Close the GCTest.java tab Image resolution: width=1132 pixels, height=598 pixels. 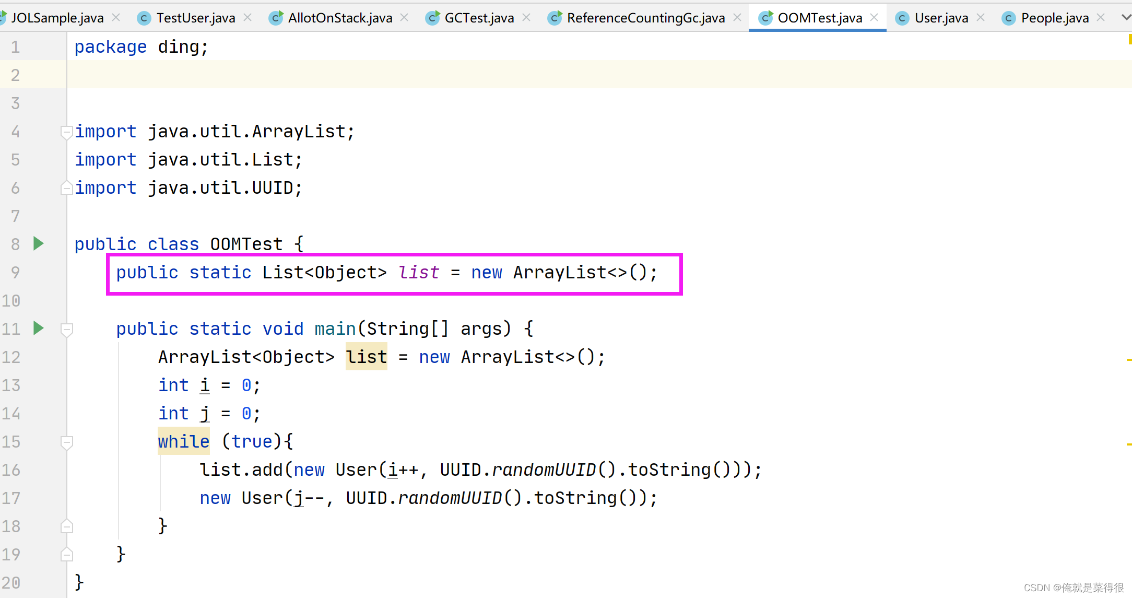pos(526,18)
